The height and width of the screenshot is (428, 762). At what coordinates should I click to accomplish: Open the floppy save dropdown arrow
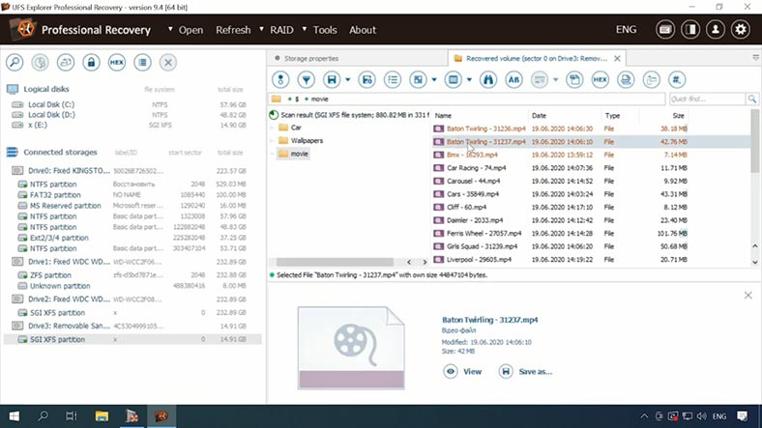pyautogui.click(x=347, y=79)
